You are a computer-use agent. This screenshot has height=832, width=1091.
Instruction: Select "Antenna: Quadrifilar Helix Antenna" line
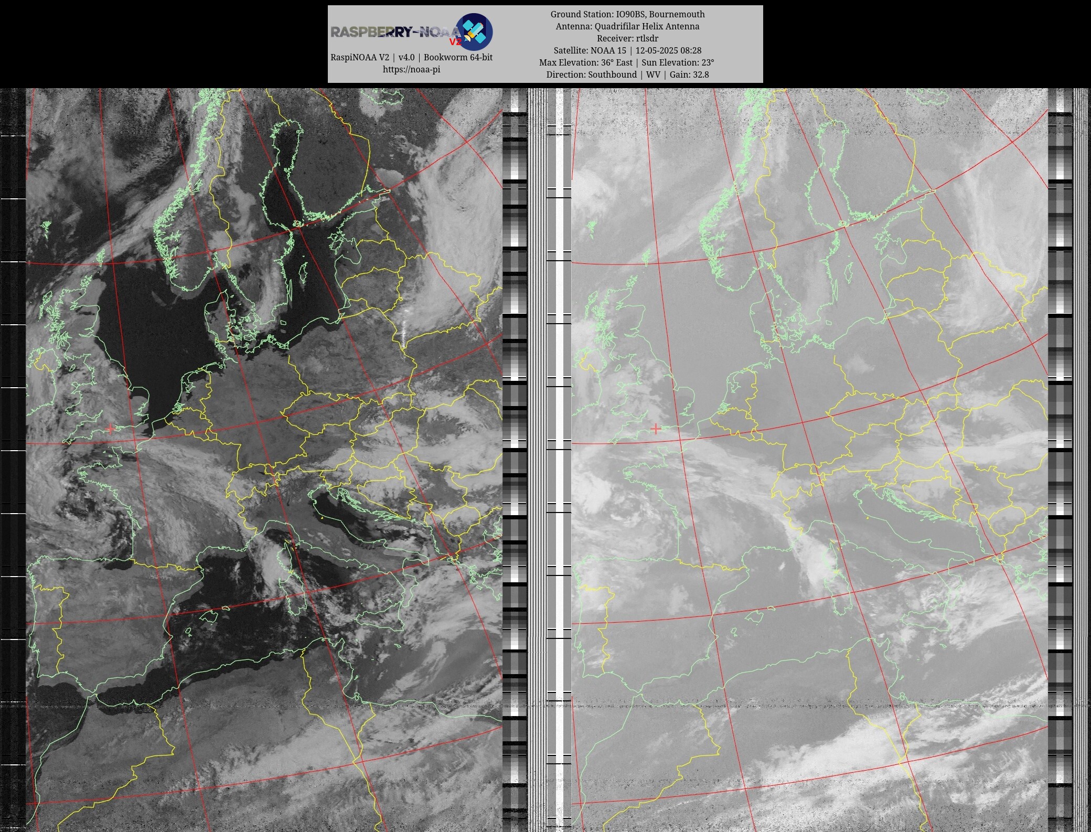(627, 26)
